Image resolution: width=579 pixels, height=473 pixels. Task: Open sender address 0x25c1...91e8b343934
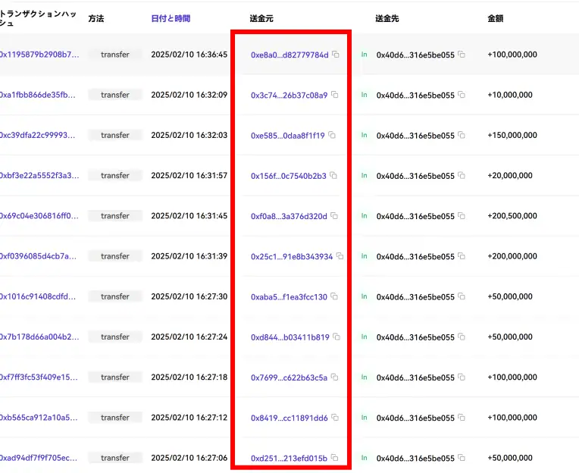(292, 256)
